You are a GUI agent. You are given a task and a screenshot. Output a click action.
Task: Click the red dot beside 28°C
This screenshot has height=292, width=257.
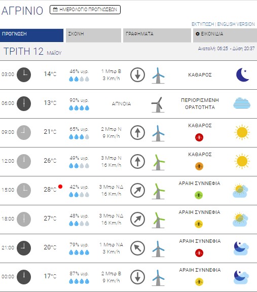tap(60, 187)
